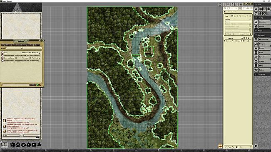This screenshot has height=152, width=271.
Task: Select the grid tool in image toolbar
Action: [x=240, y=8]
